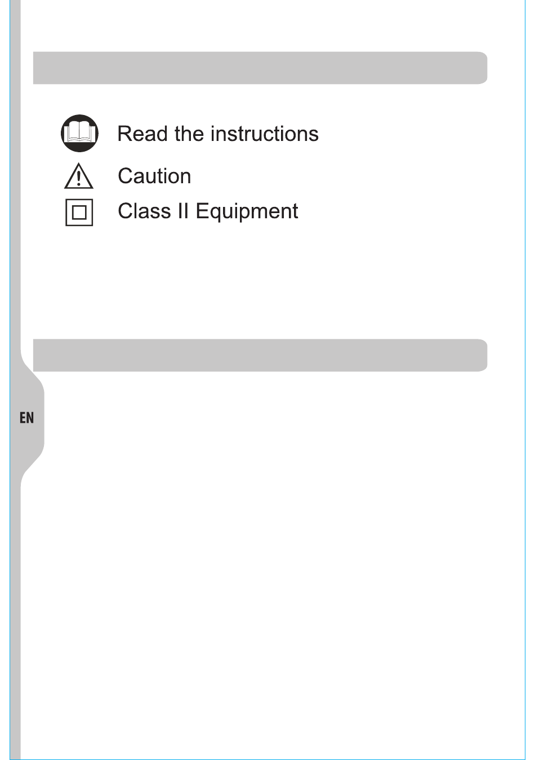Select the Roman numeral "II" text
535x760 pixels.
click(183, 211)
